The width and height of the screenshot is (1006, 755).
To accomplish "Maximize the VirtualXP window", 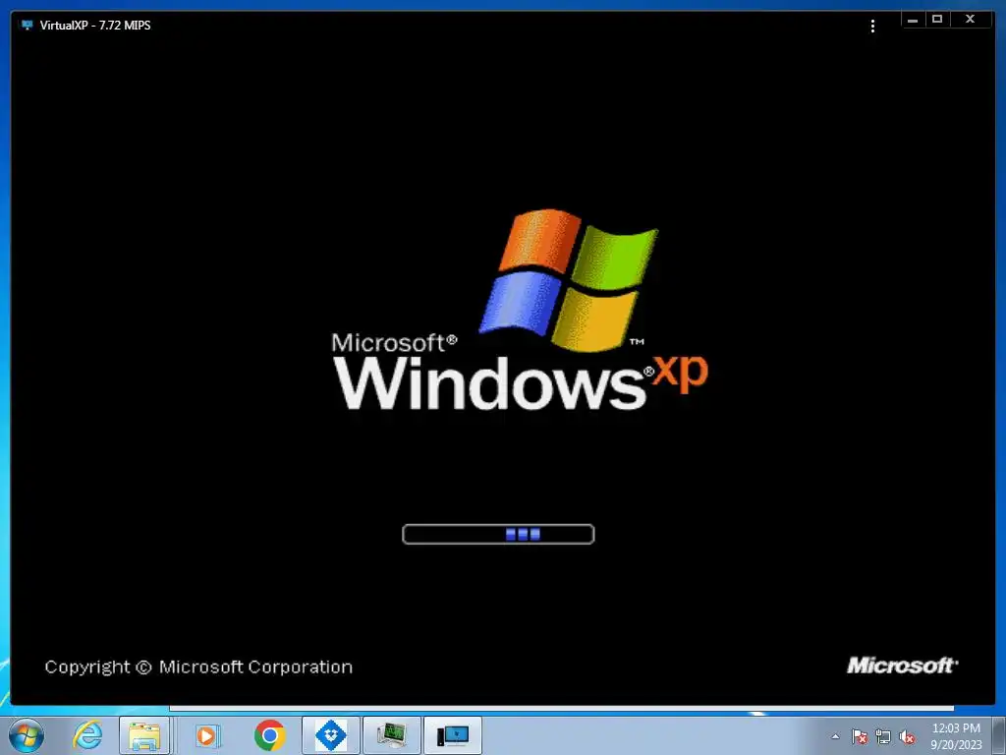I will coord(937,20).
